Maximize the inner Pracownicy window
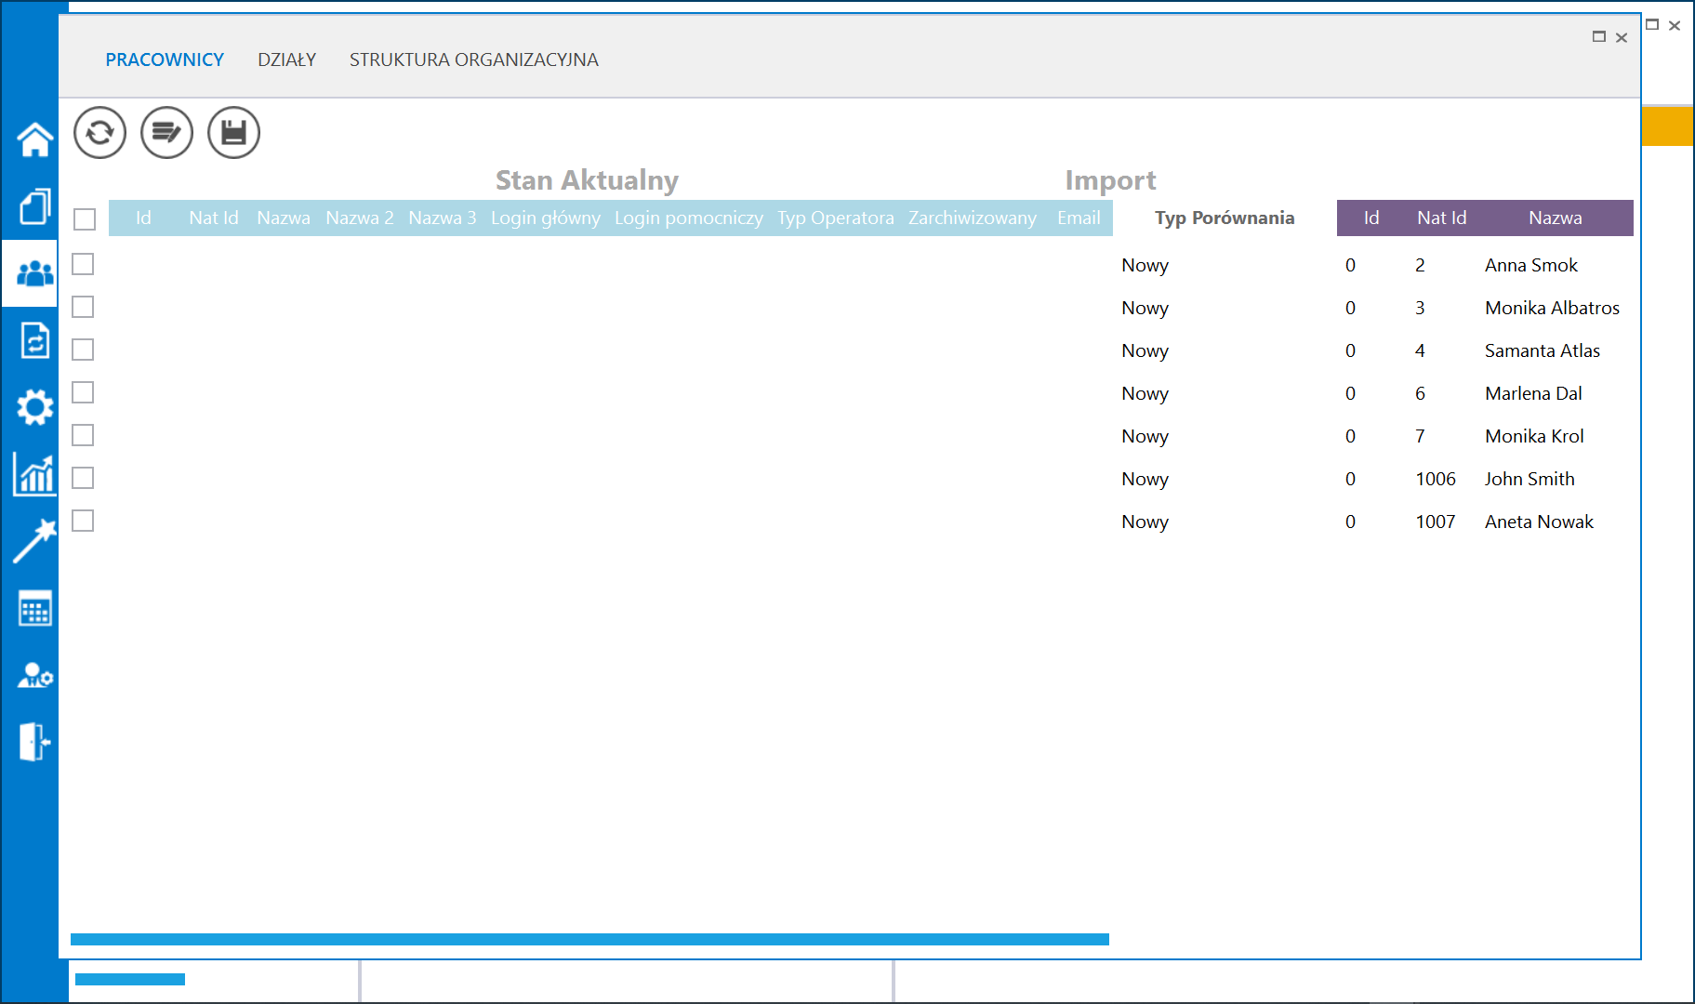 coord(1599,37)
